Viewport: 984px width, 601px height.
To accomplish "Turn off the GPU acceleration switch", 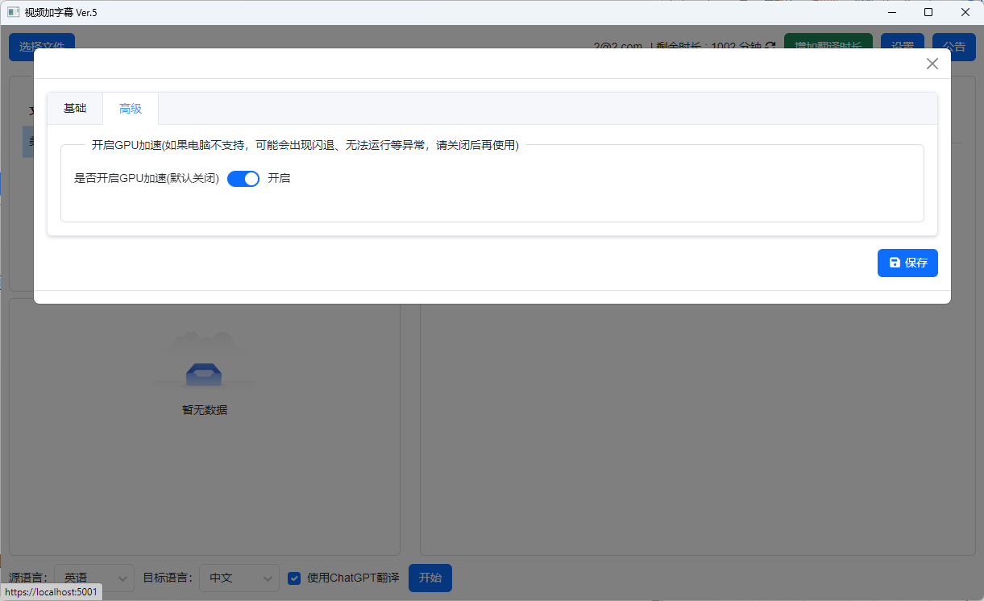I will pos(243,178).
